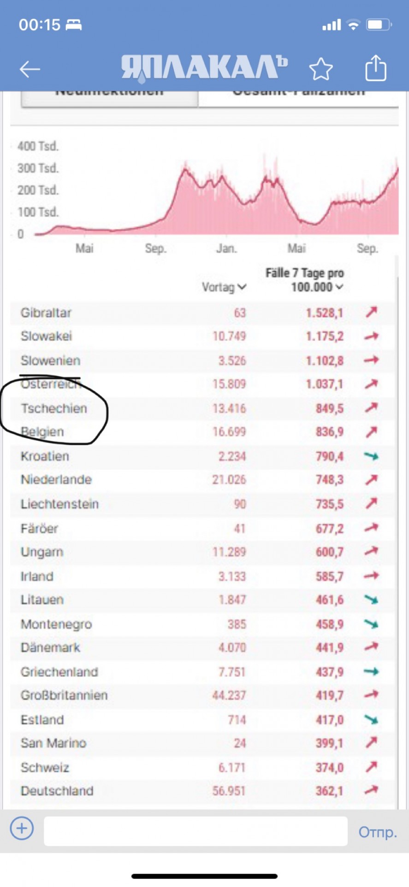This screenshot has width=409, height=887.
Task: Select the Niederlande row
Action: pyautogui.click(x=202, y=480)
